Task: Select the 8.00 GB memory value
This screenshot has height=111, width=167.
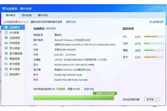Action: 65,55
